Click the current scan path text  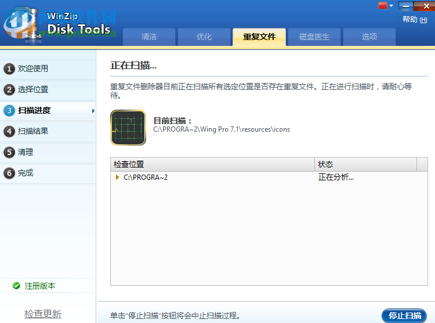click(x=222, y=129)
